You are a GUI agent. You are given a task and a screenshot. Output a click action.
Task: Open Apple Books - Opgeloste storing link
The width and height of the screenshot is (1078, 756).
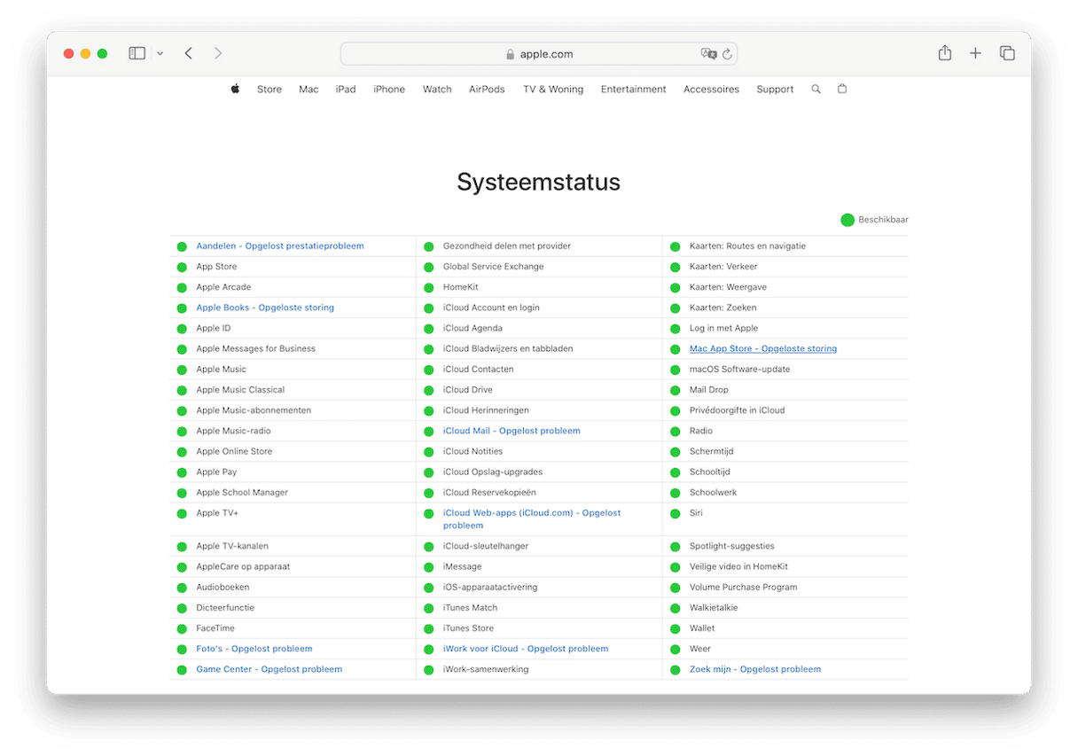[x=265, y=308]
